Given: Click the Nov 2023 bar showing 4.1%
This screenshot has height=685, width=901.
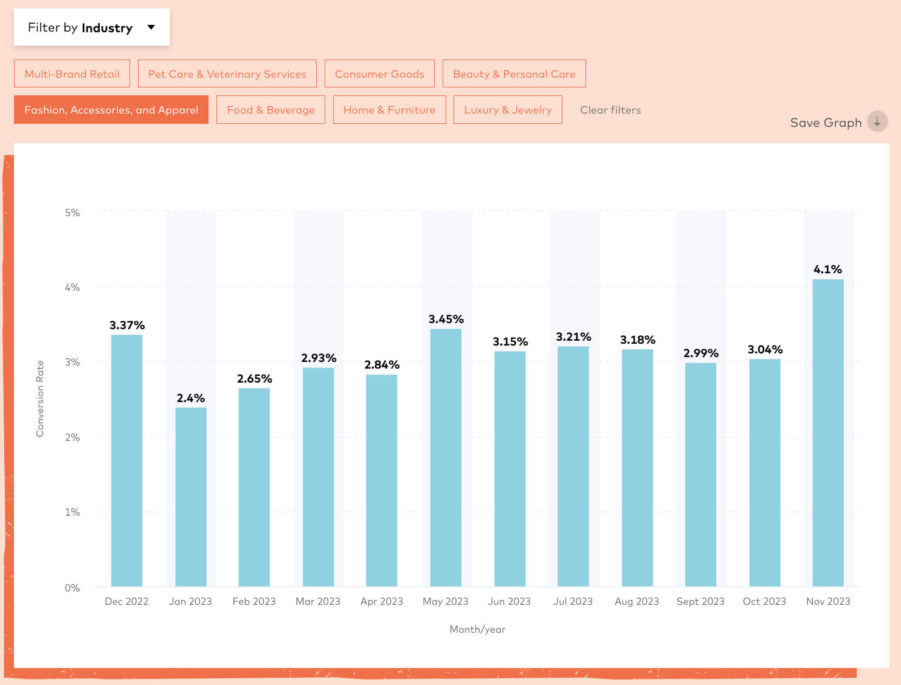Looking at the screenshot, I should coord(827,432).
